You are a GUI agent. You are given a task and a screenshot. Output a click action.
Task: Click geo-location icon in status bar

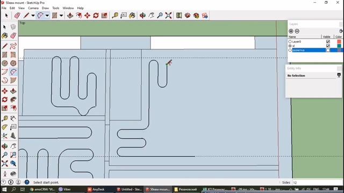click(x=4, y=182)
